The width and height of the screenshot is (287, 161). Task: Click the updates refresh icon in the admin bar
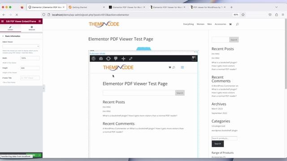(109, 59)
